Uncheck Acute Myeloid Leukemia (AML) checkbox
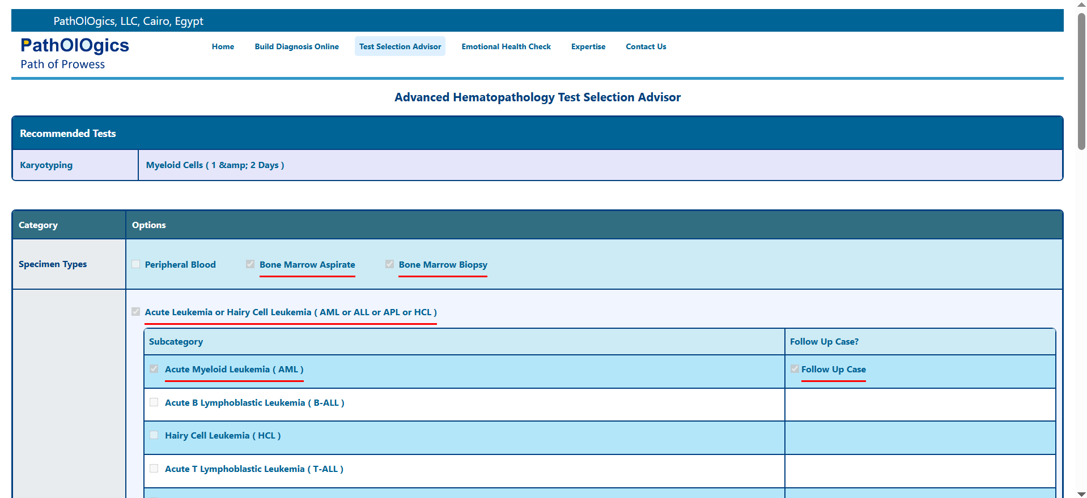1087x498 pixels. tap(154, 369)
